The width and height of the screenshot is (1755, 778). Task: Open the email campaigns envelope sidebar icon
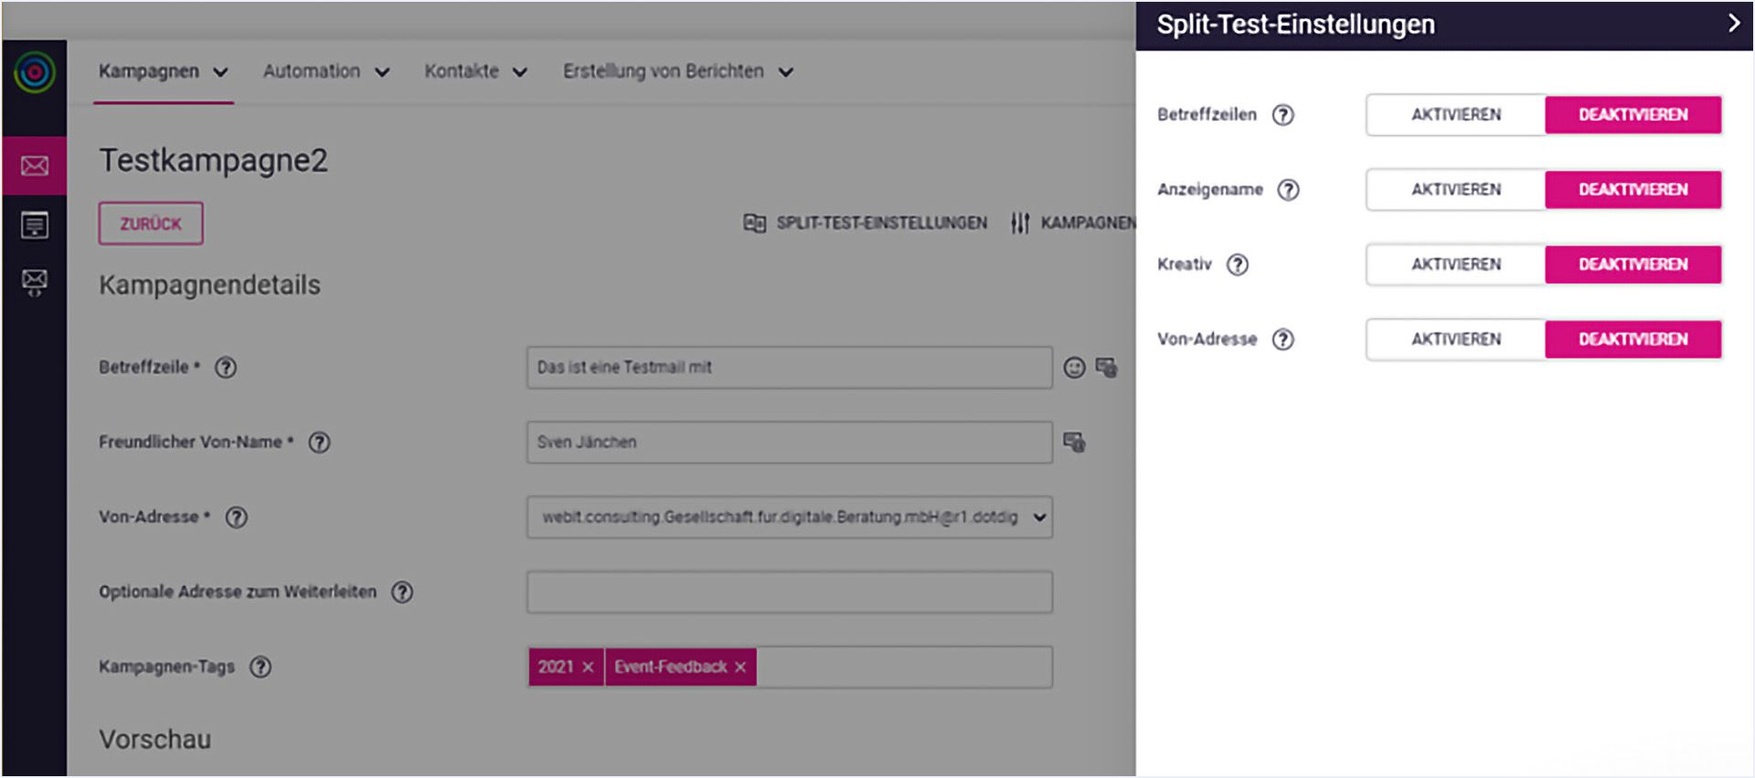click(35, 165)
